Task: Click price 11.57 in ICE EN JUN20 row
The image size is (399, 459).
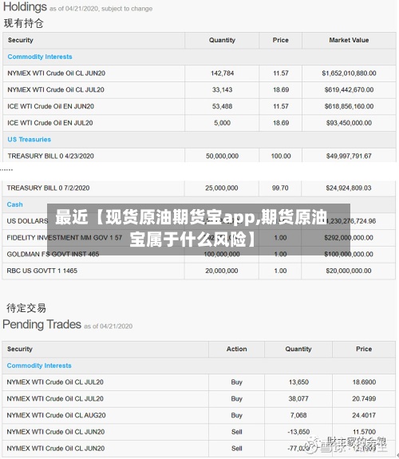Action: coord(281,106)
